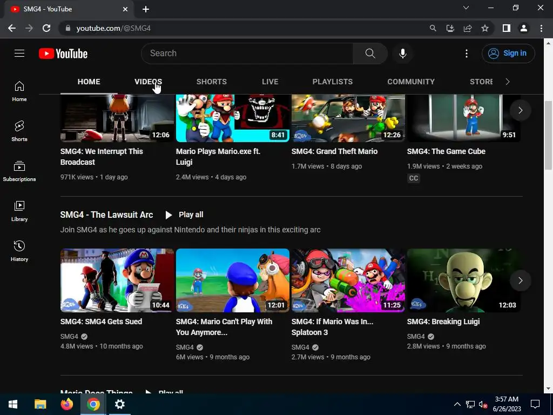Expand more channel tabs with the arrow
Screen dimensions: 553x415
(508, 82)
